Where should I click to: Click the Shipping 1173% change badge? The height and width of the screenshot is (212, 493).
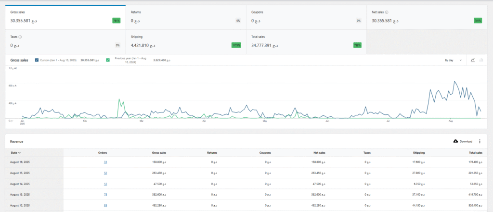(x=236, y=45)
